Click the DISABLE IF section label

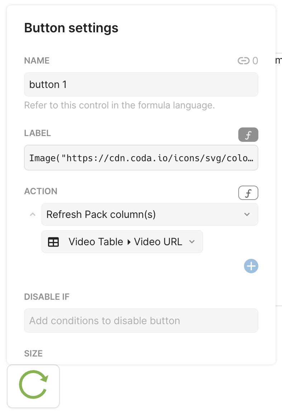click(x=47, y=297)
